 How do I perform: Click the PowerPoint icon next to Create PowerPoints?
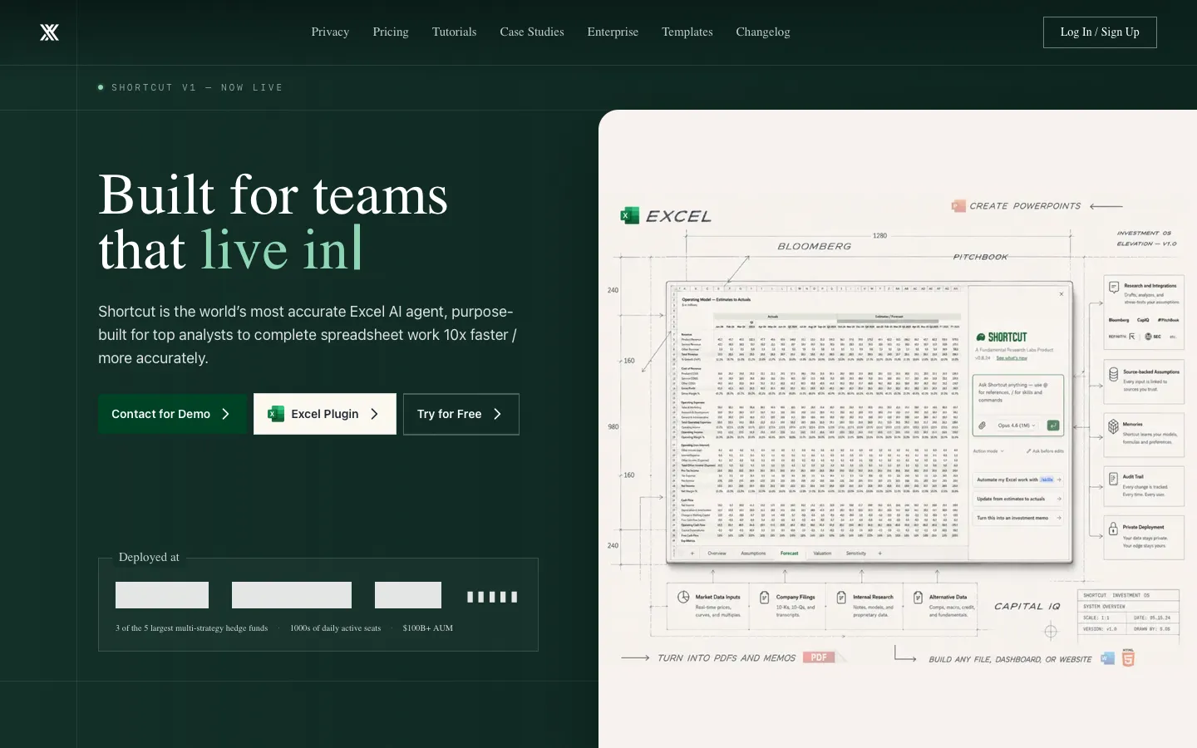coord(958,206)
